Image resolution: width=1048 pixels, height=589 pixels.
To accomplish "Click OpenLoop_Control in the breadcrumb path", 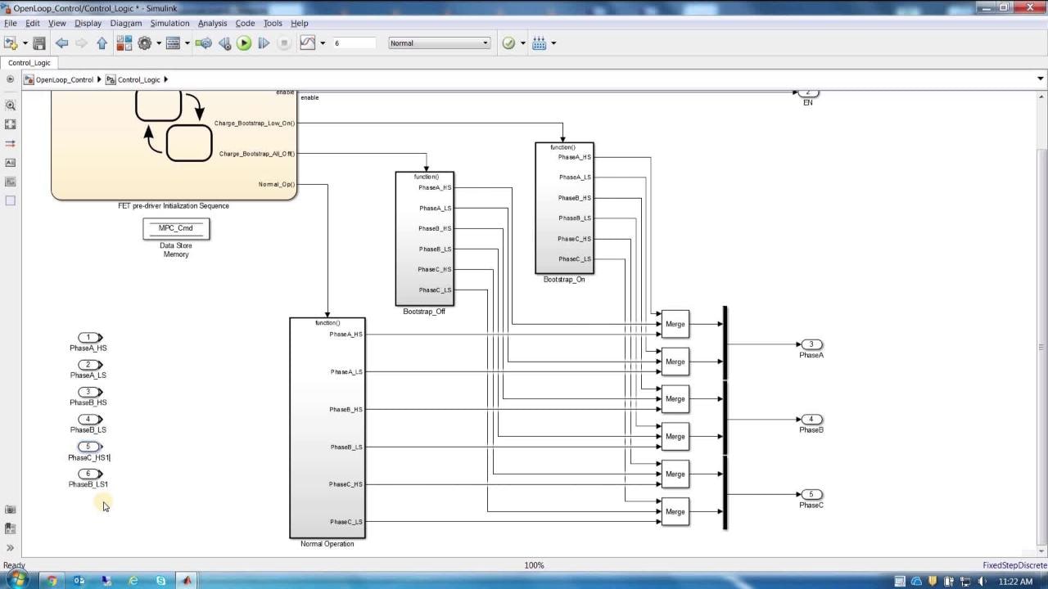I will [64, 80].
